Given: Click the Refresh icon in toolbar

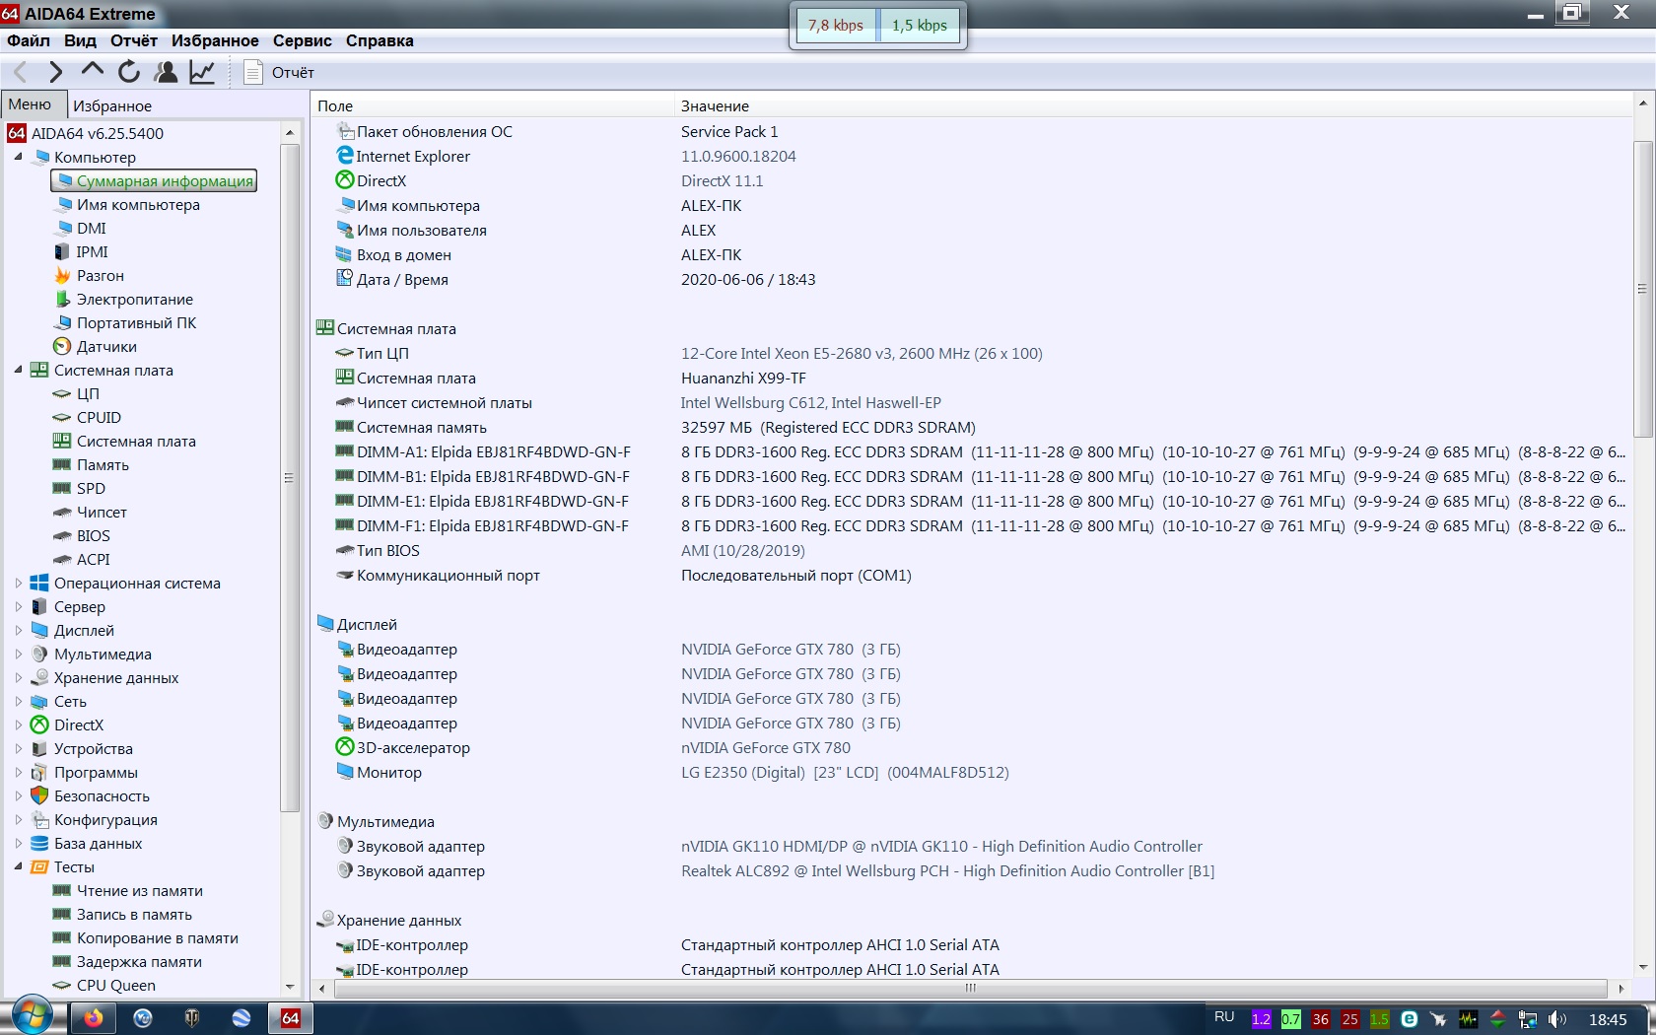Looking at the screenshot, I should (128, 72).
